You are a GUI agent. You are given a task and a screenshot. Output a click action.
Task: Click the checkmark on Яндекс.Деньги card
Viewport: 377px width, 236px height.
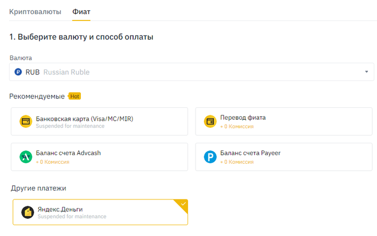(183, 204)
